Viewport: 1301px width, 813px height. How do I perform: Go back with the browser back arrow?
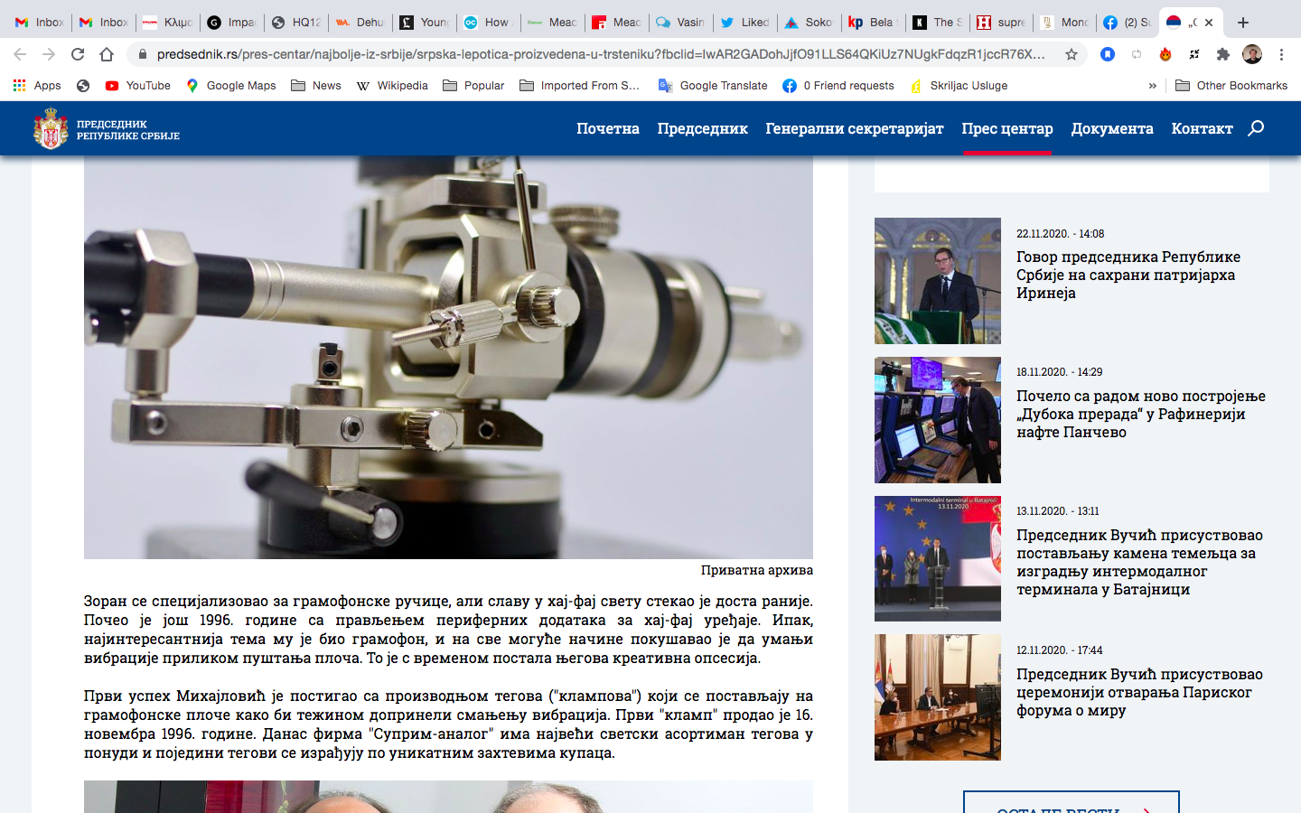(x=20, y=54)
